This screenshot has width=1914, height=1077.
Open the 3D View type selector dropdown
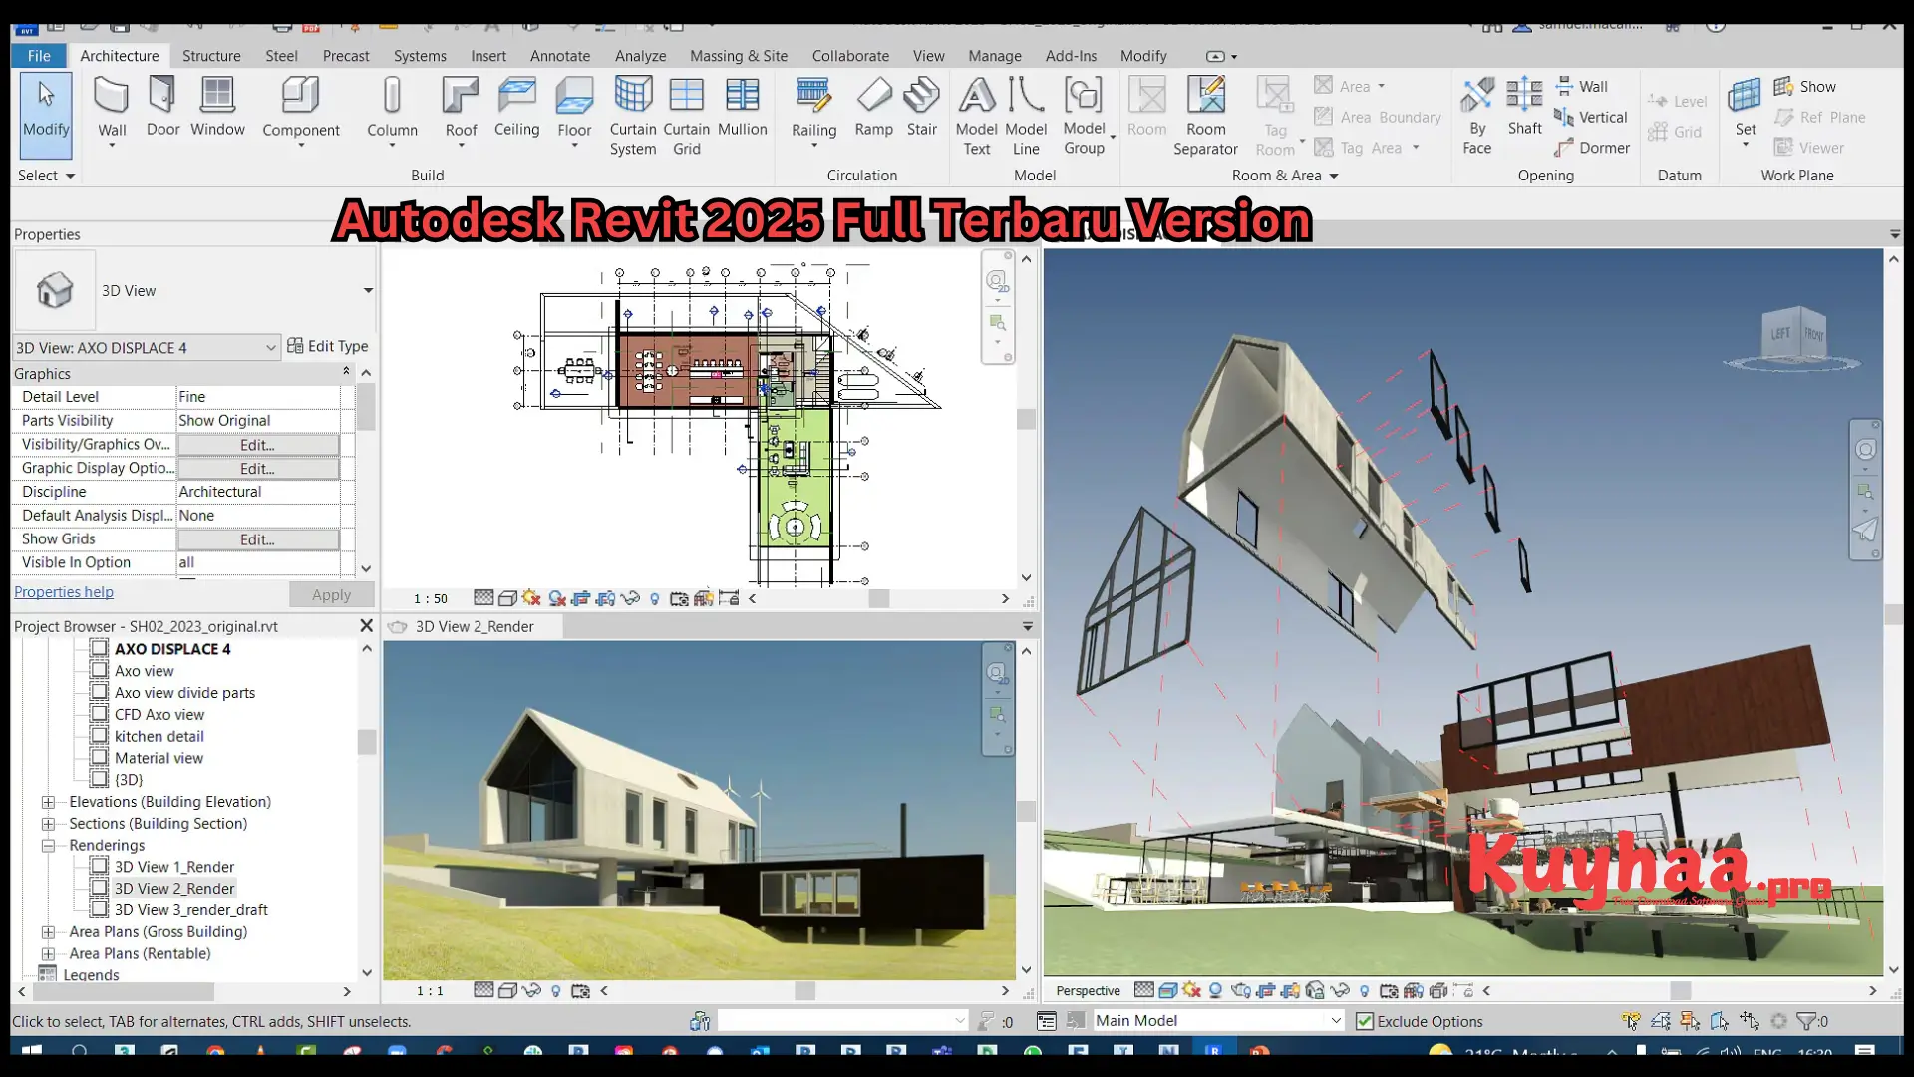click(367, 290)
